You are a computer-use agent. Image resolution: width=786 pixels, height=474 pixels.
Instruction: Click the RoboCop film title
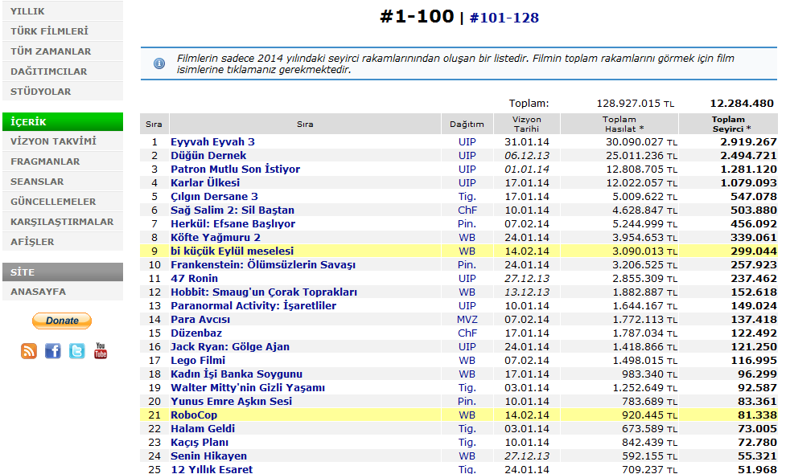tap(193, 415)
